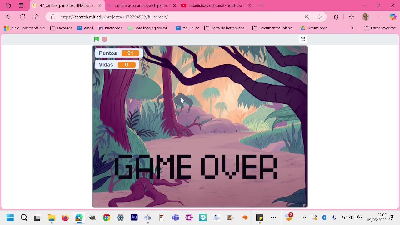Reload the current page
This screenshot has width=400, height=225.
coord(22,17)
